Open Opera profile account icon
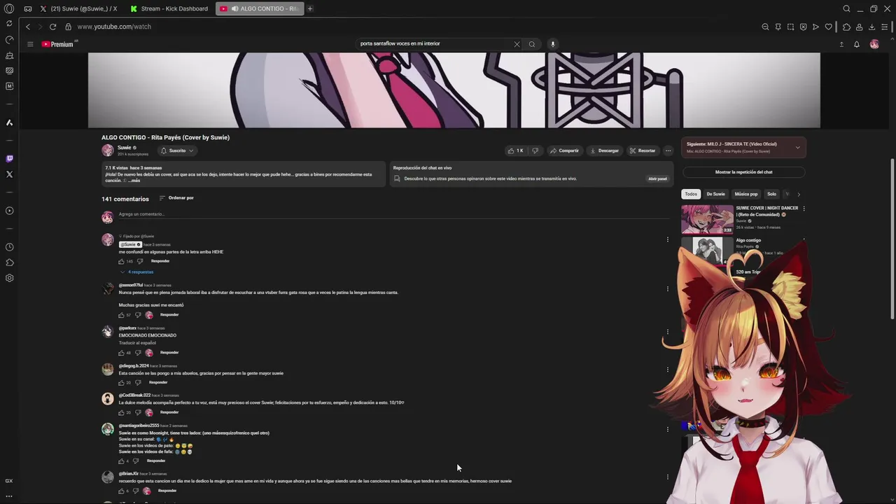 pos(859,27)
